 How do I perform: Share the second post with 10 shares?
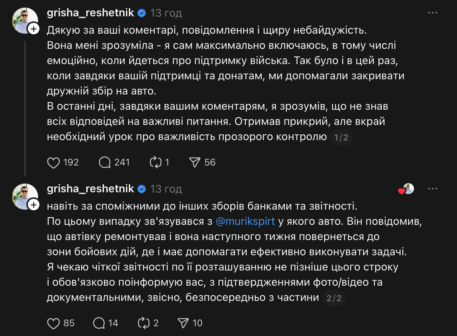tap(183, 323)
